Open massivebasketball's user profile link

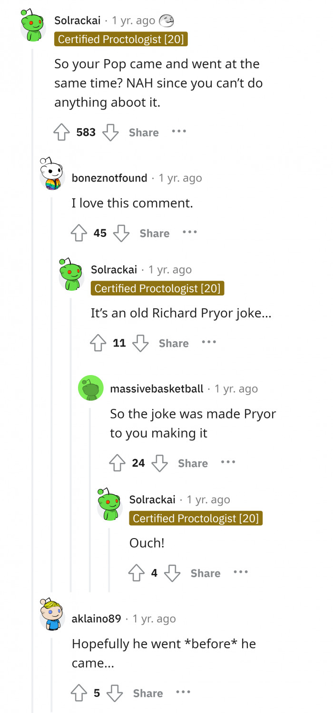point(157,389)
